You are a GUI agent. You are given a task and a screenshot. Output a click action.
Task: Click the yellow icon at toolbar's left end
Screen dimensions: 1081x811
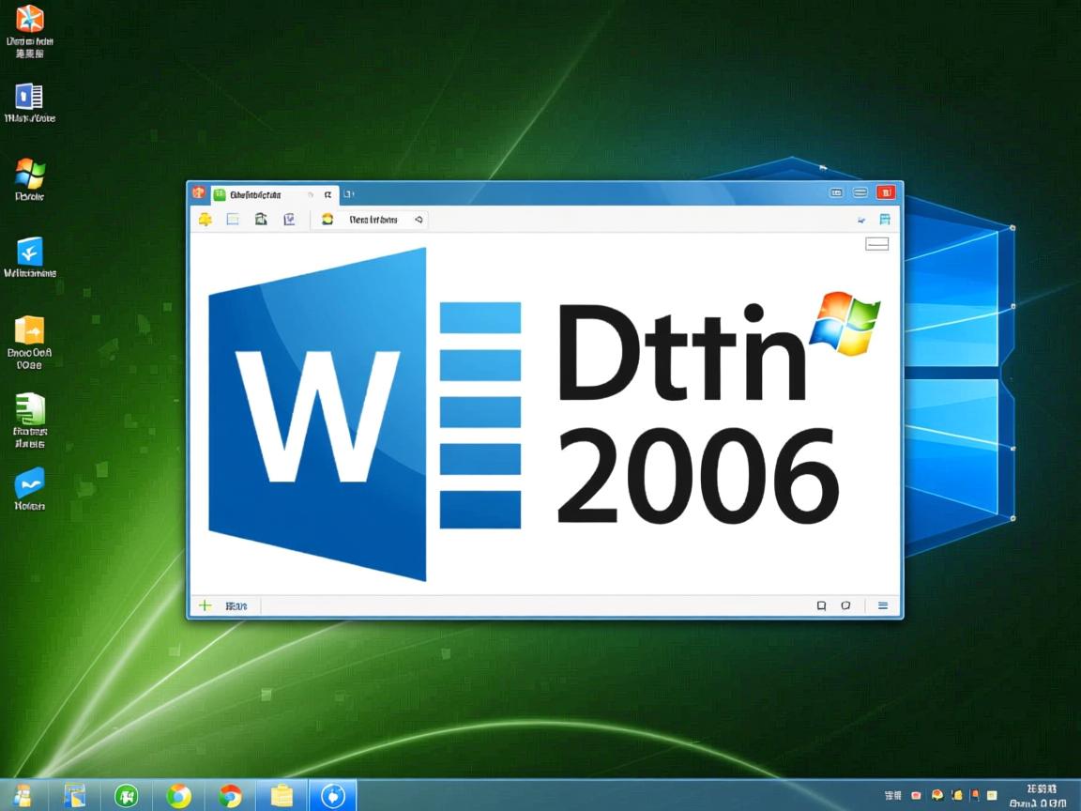(x=205, y=220)
